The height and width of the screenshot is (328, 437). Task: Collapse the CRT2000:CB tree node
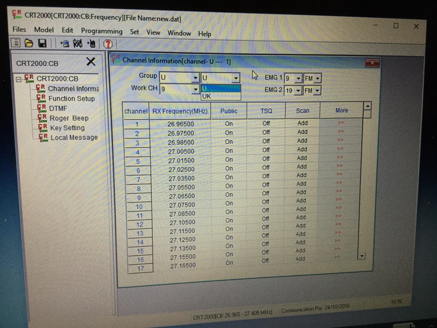pos(19,80)
